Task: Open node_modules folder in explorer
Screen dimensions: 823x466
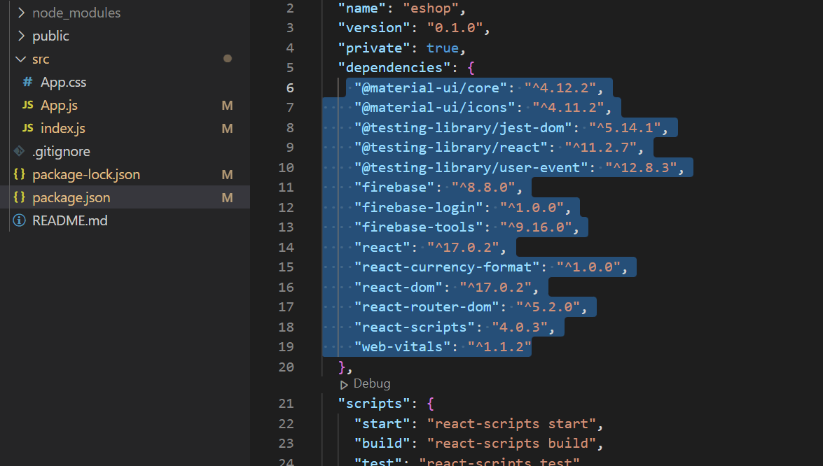Action: (76, 13)
